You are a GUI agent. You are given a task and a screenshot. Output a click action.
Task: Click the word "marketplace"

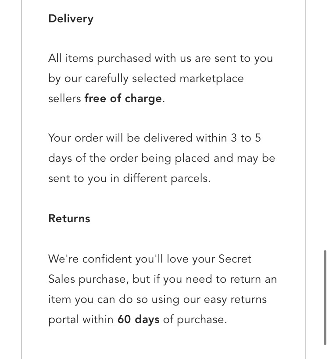pos(211,78)
